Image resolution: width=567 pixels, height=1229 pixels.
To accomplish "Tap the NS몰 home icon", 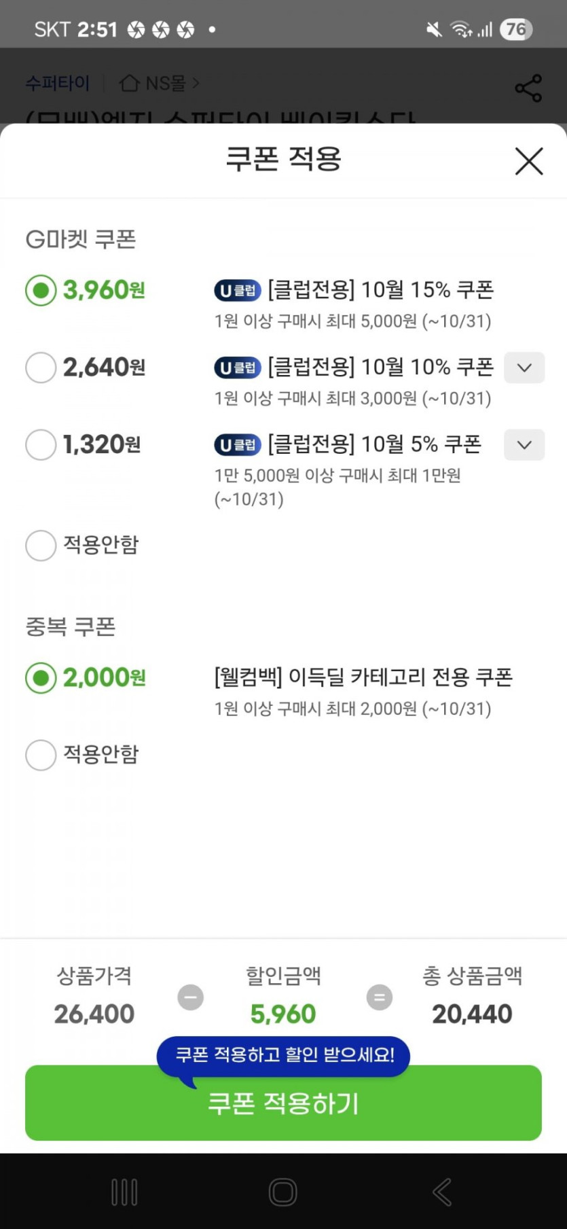I will [x=129, y=83].
